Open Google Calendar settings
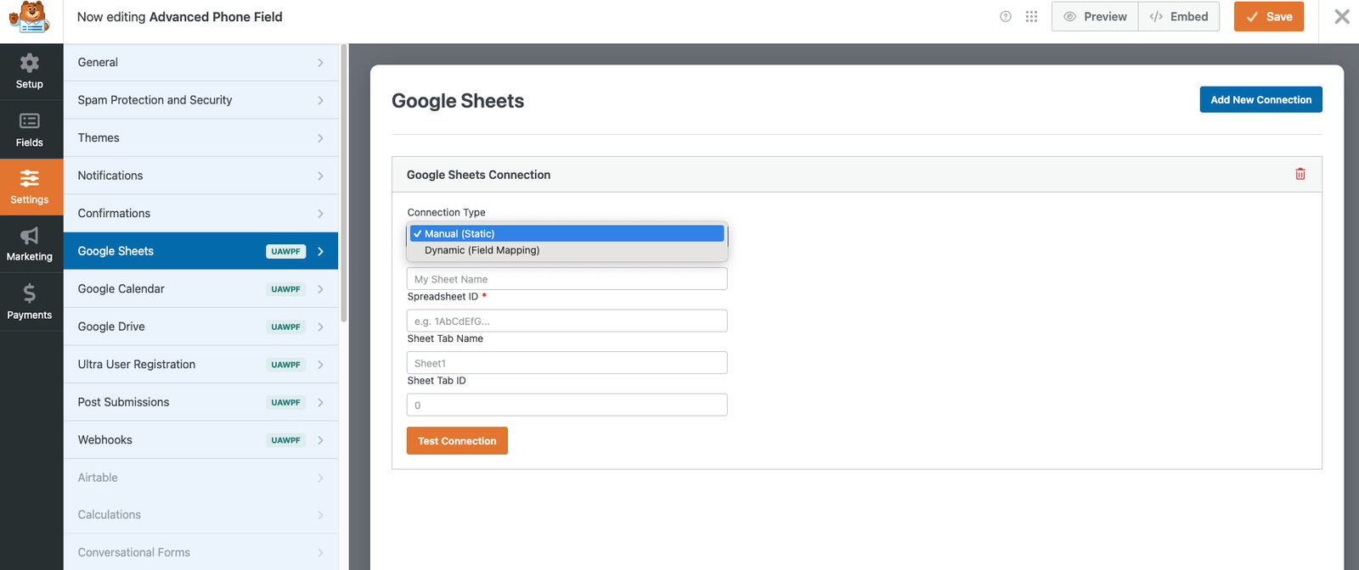Viewport: 1359px width, 570px height. tap(200, 289)
